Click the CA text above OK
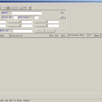The width and height of the screenshot is (102, 102). (62, 13)
